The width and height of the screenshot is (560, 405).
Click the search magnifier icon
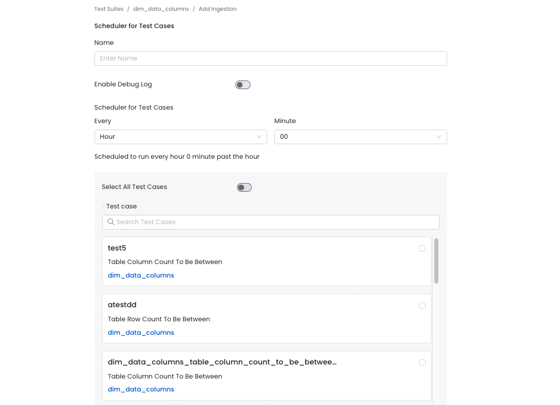pyautogui.click(x=111, y=222)
